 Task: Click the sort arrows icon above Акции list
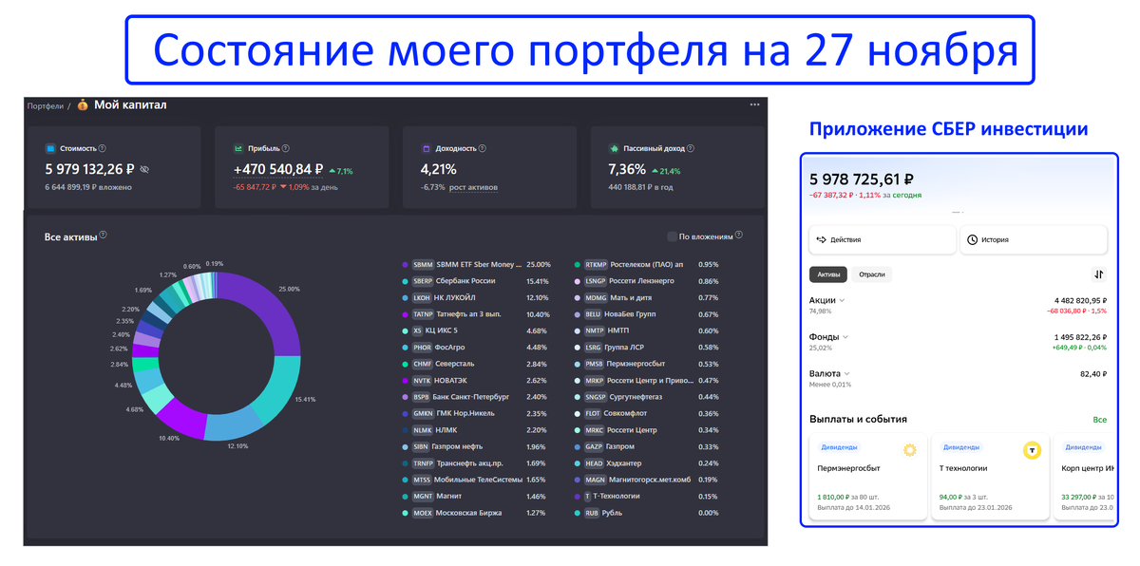(x=1097, y=274)
